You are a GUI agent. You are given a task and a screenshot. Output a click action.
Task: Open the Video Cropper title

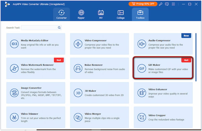[x=157, y=115]
